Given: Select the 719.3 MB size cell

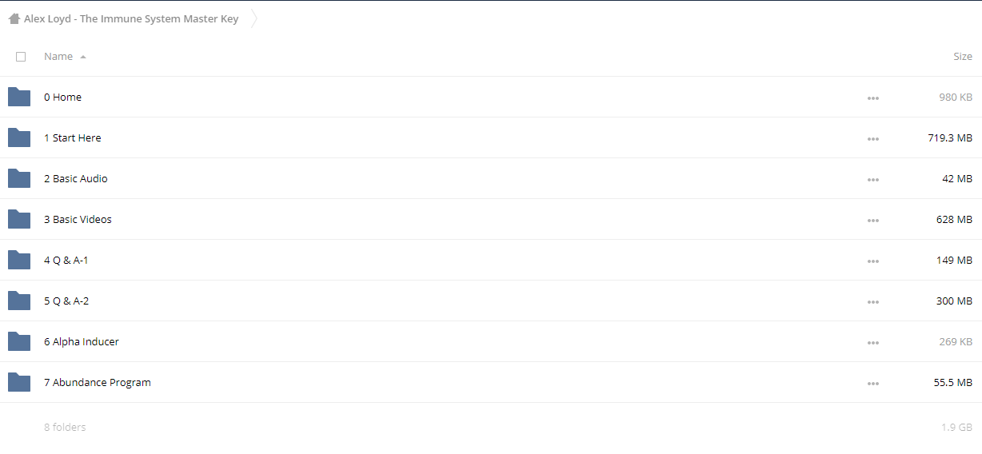Looking at the screenshot, I should click(950, 137).
